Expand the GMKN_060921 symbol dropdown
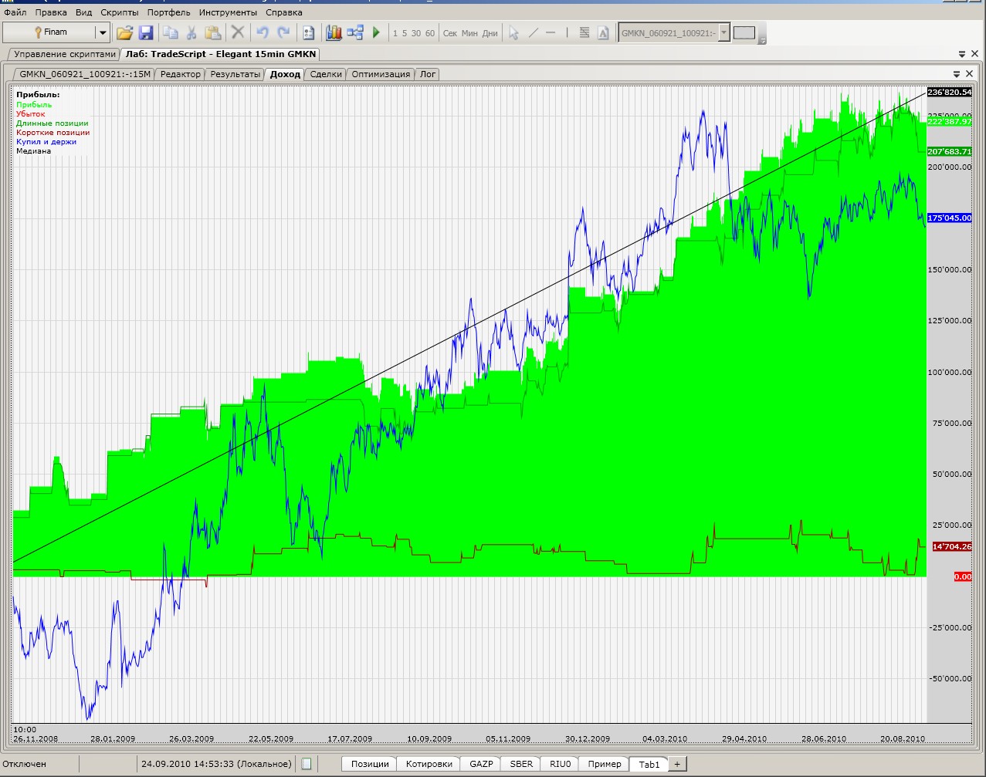This screenshot has width=986, height=777. 723,32
